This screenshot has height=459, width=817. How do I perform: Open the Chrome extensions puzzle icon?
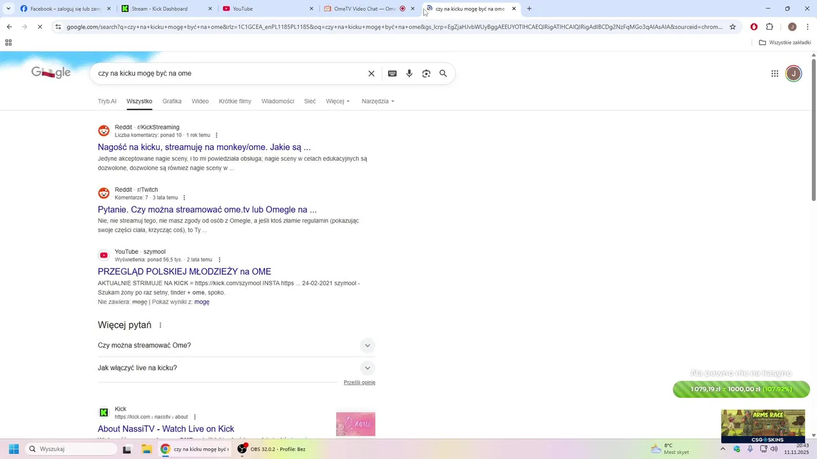pyautogui.click(x=770, y=27)
